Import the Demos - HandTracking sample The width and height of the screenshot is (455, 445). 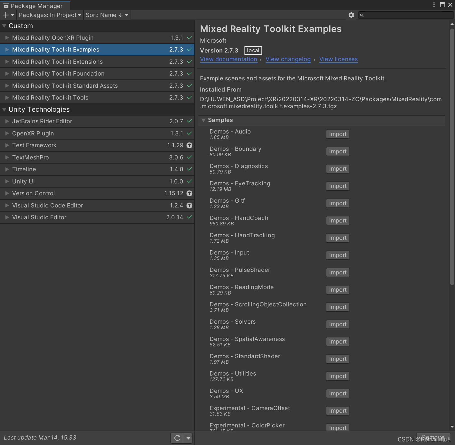[338, 238]
